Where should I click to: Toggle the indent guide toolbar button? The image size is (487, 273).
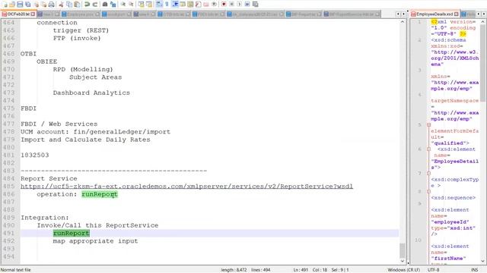175,5
